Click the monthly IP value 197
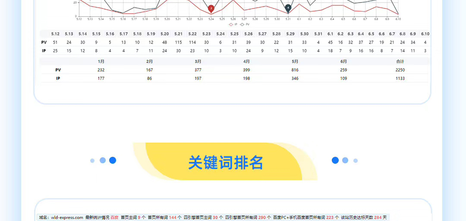This screenshot has height=221, width=466. 198,78
